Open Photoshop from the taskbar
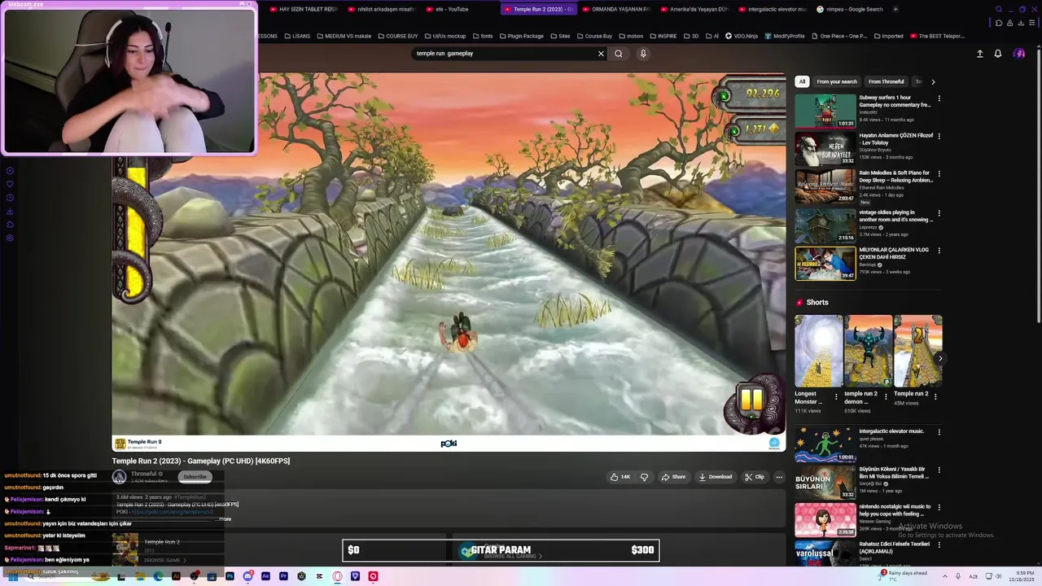 (x=230, y=576)
